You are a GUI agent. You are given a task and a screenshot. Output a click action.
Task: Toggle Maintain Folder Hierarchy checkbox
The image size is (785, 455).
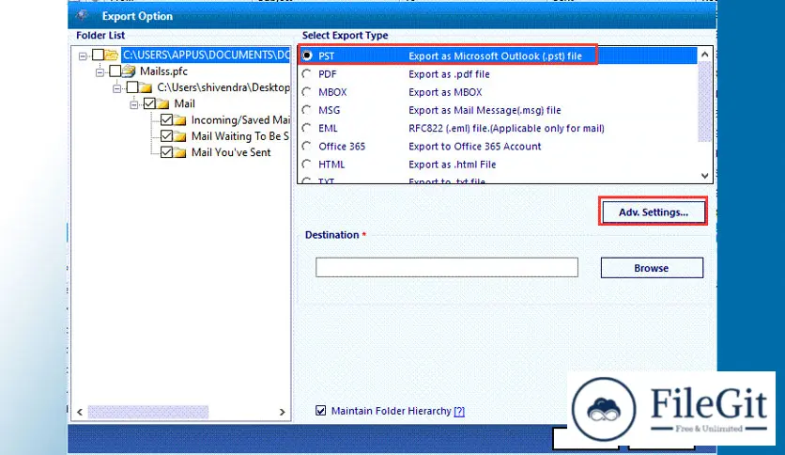coord(321,411)
